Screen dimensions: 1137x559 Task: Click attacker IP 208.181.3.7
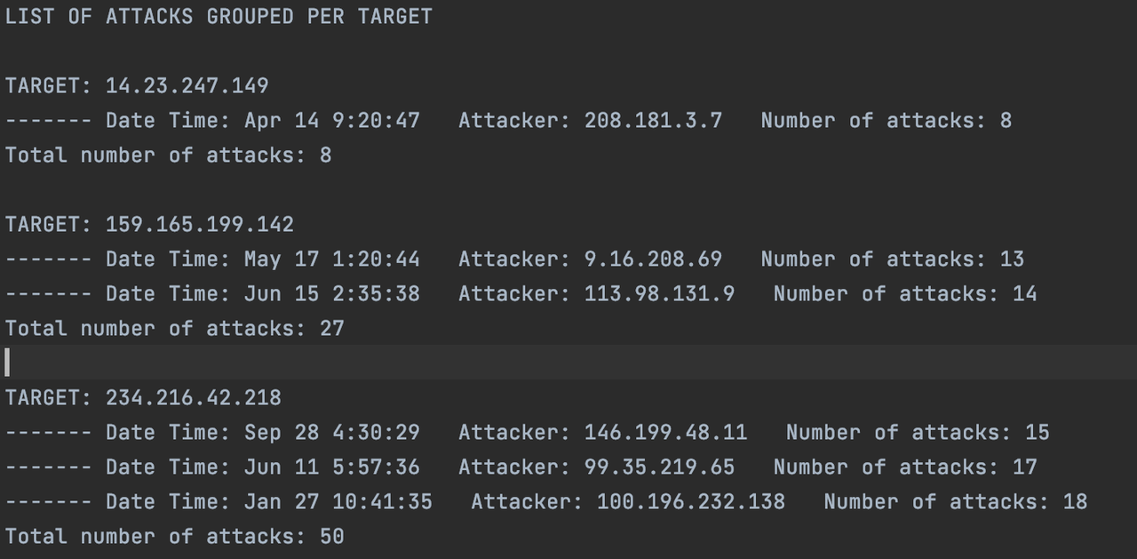tap(653, 120)
